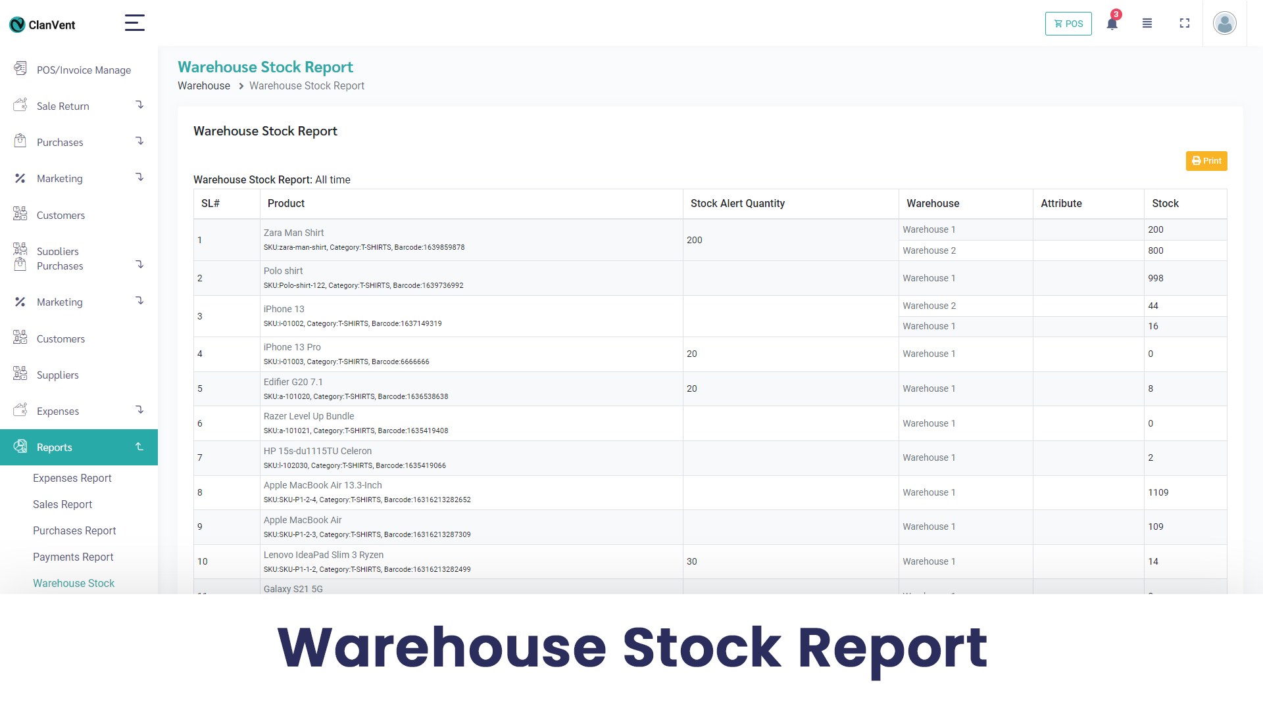Open Suppliers from its sidebar icon
The width and height of the screenshot is (1263, 702).
20,374
